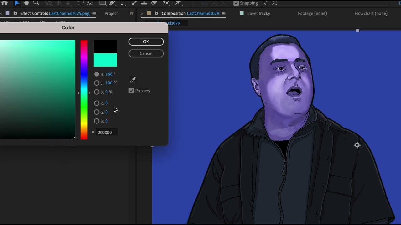Viewport: 401px width, 225px height.
Task: Click the snap collapsed compositions icon beside Snapping
Action: 274,3
